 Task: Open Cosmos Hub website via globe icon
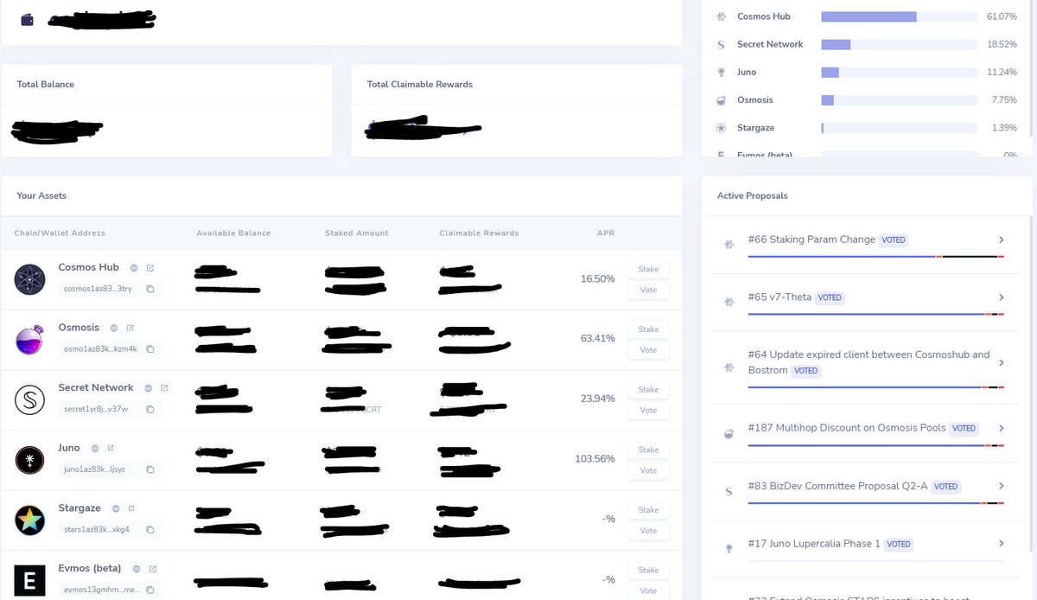pyautogui.click(x=134, y=268)
